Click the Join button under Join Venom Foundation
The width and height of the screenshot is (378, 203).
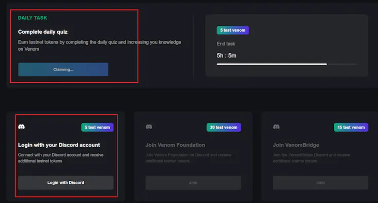pyautogui.click(x=193, y=183)
